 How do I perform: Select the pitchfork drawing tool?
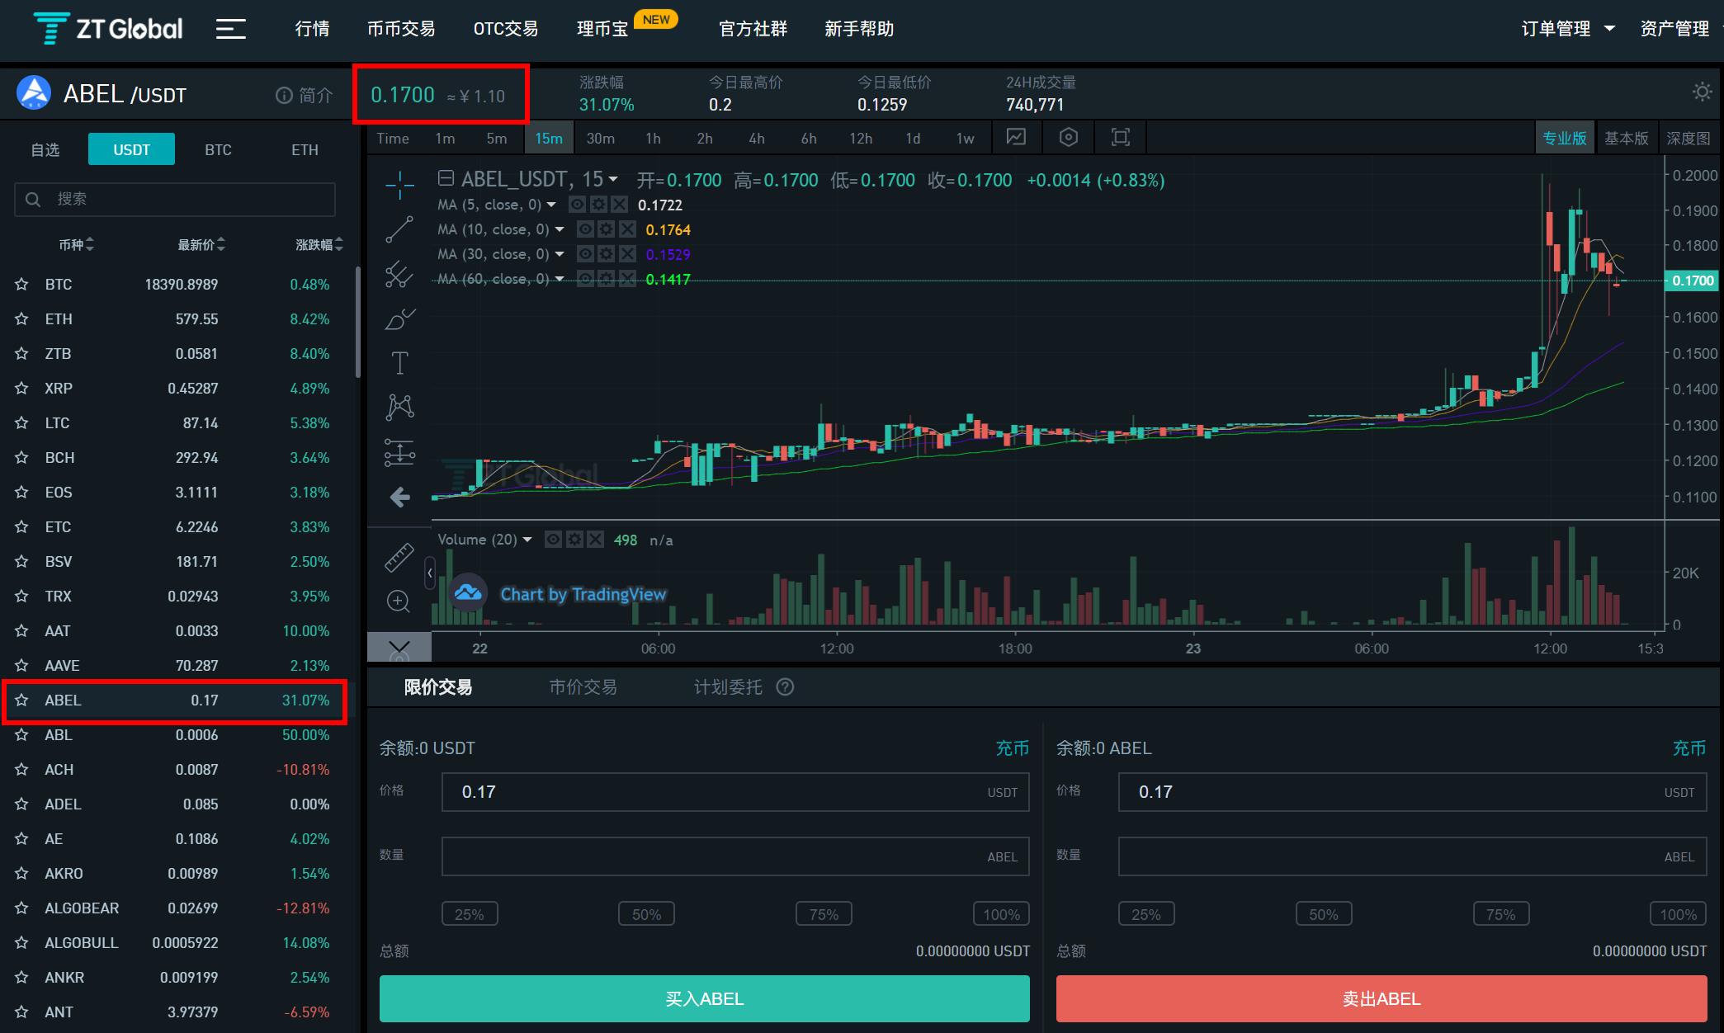tap(399, 274)
